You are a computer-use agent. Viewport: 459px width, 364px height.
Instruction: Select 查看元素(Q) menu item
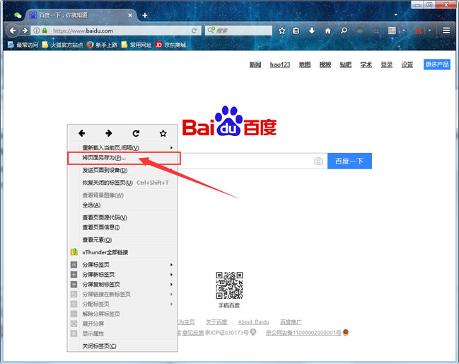(x=122, y=240)
